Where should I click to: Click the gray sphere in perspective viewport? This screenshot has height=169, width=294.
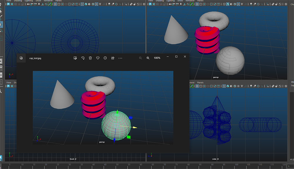point(230,60)
